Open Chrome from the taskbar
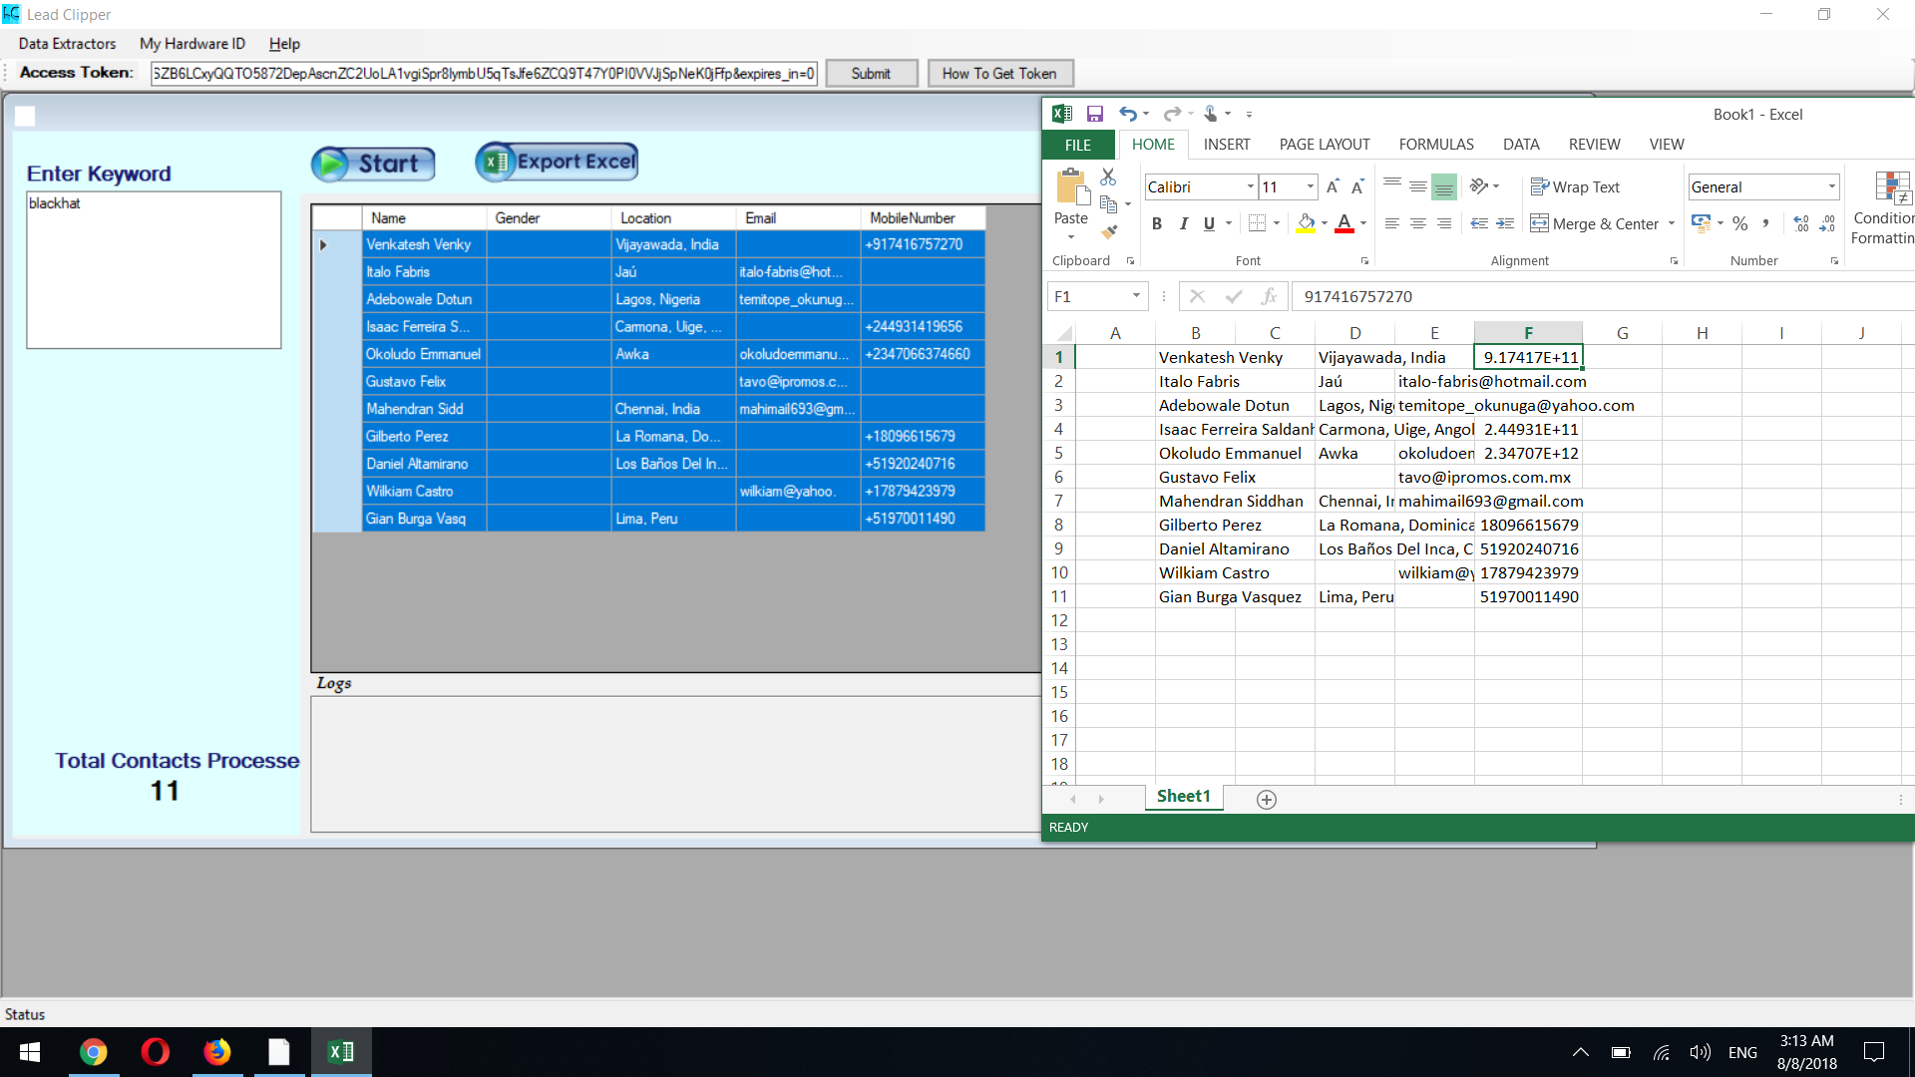The height and width of the screenshot is (1077, 1915). click(x=93, y=1052)
